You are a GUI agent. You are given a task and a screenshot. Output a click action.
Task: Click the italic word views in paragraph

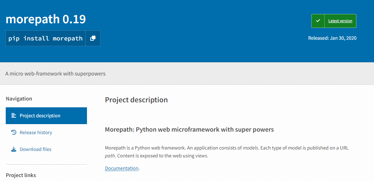pyautogui.click(x=201, y=156)
